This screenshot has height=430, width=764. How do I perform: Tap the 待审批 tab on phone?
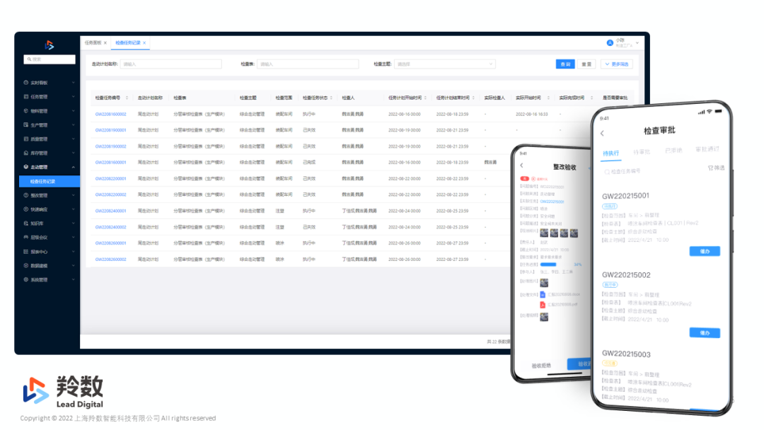(x=642, y=152)
